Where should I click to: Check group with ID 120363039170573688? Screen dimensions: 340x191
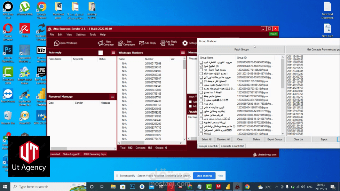point(201,81)
